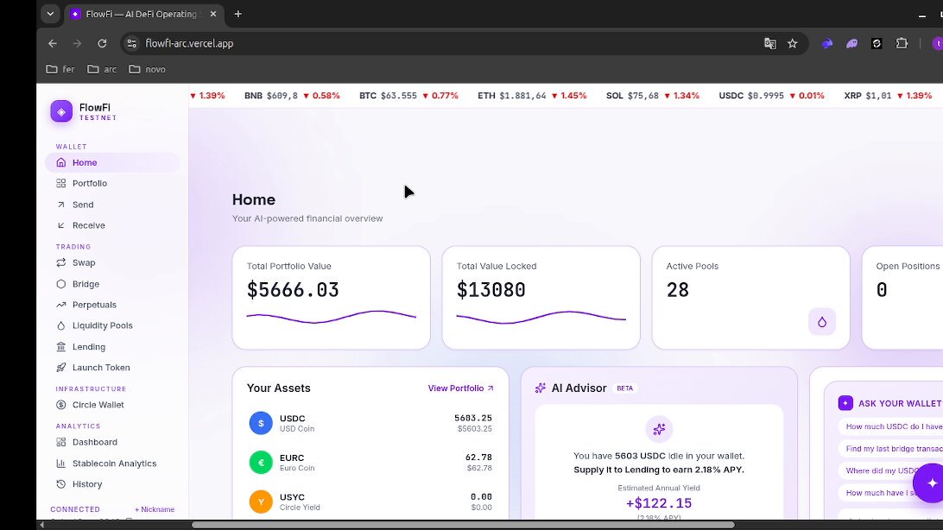Select the 'How much USDC do I have' suggestion

point(890,426)
